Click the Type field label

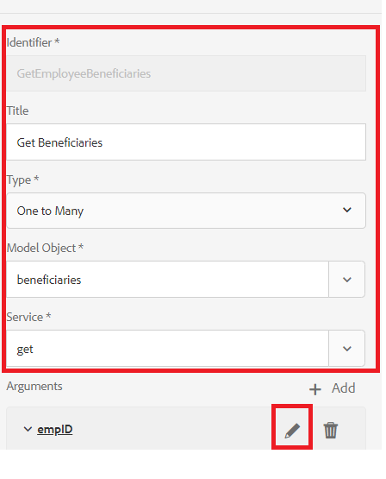22,180
